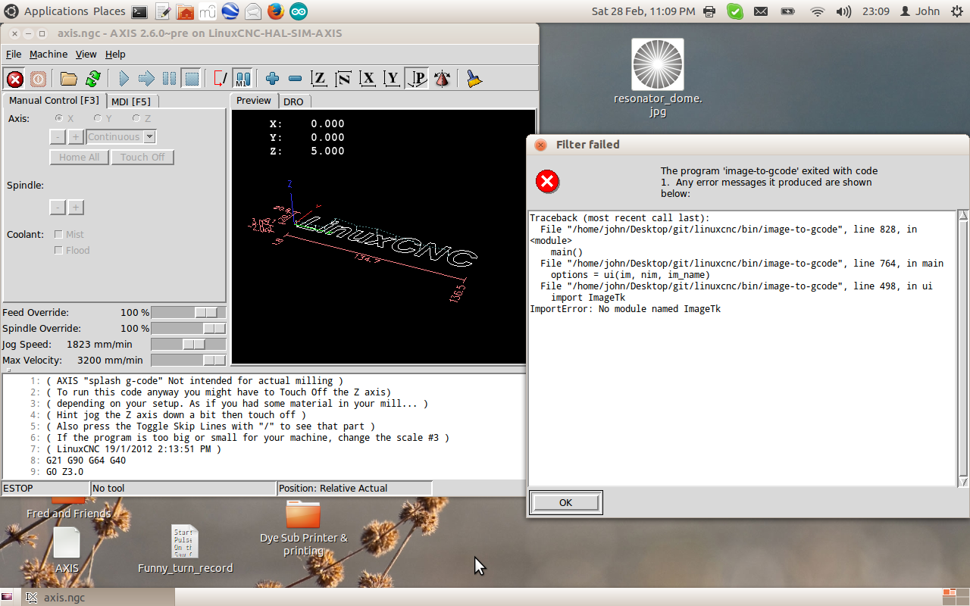970x606 pixels.
Task: Open the Places menu
Action: coord(109,11)
